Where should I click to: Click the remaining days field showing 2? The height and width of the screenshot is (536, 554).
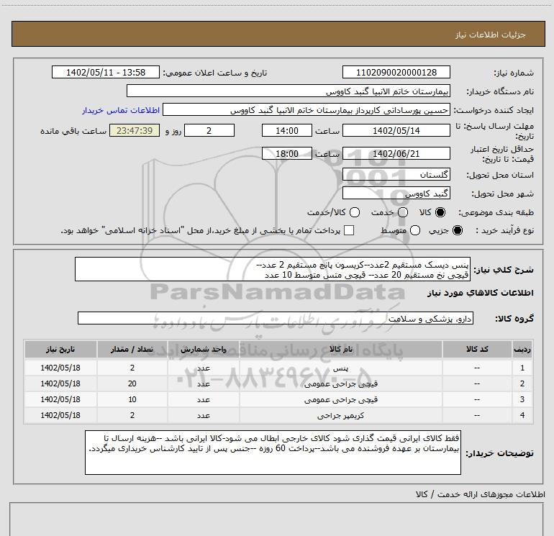tap(209, 130)
